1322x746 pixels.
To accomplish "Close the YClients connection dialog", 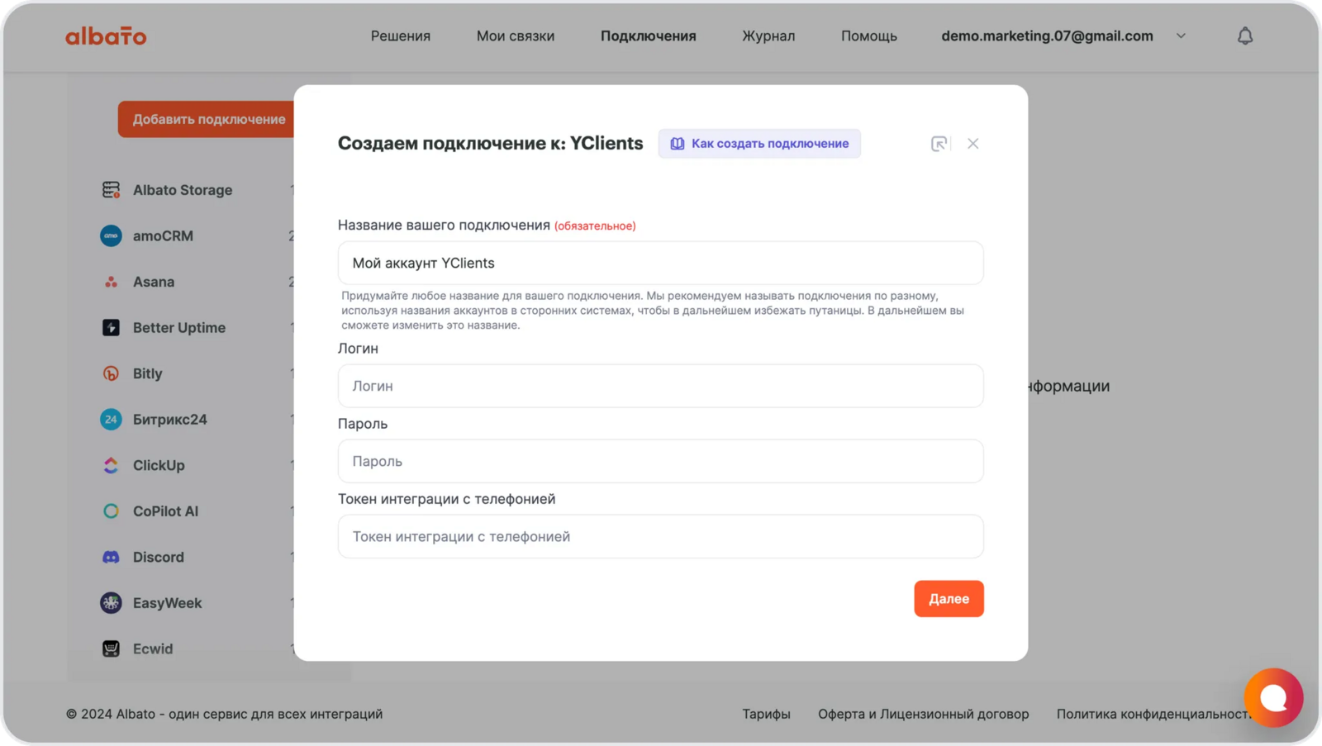I will click(x=972, y=144).
